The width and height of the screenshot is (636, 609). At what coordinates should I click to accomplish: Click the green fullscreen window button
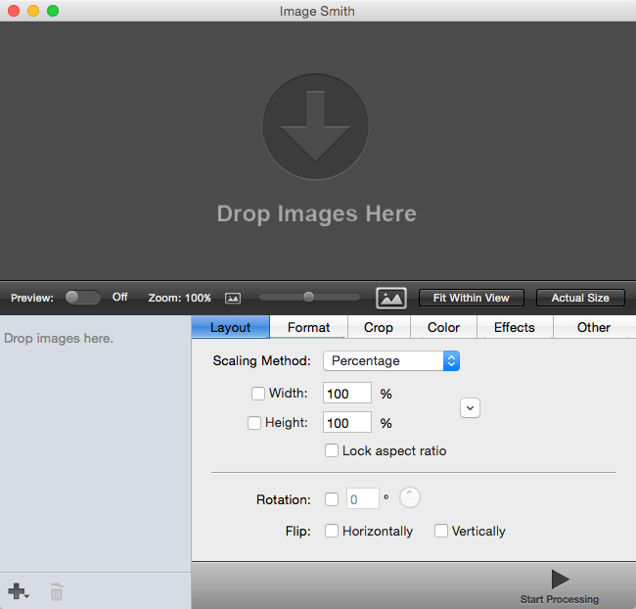coord(53,11)
